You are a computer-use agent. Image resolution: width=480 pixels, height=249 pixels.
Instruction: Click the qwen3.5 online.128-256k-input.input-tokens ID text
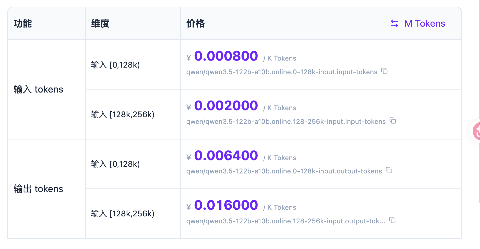[x=286, y=122]
